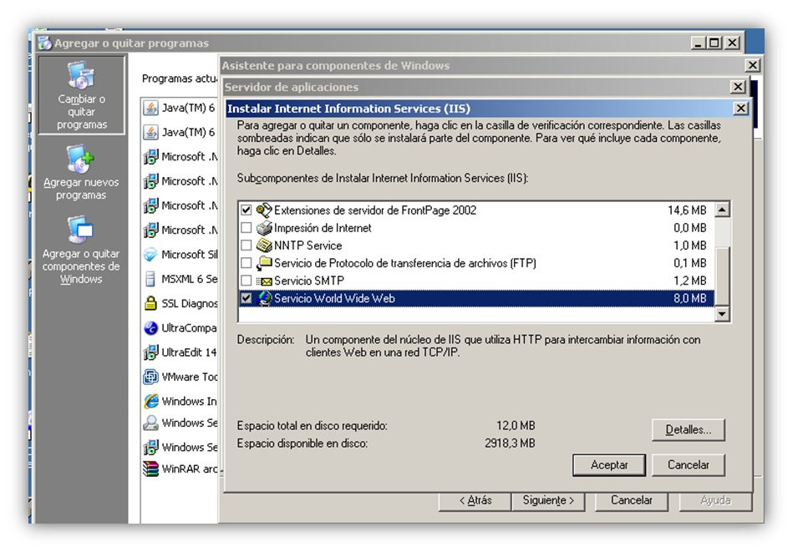This screenshot has height=552, width=793.
Task: Close the Instalar Internet Information Services dialog
Action: pos(740,109)
